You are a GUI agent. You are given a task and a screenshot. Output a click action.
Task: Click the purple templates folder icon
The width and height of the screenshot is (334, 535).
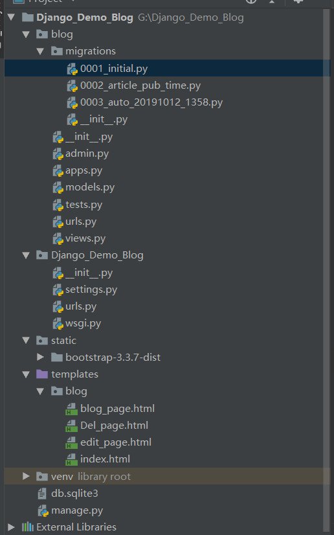[42, 374]
